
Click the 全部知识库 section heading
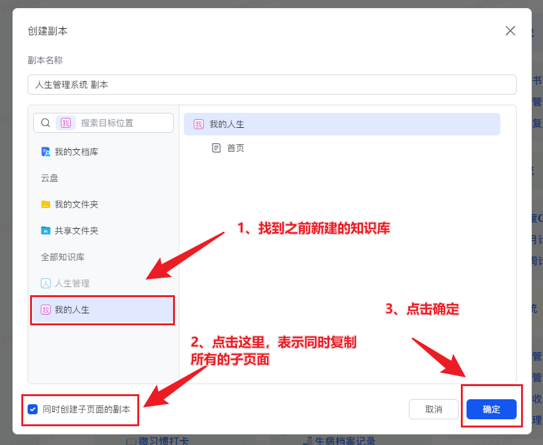click(63, 257)
